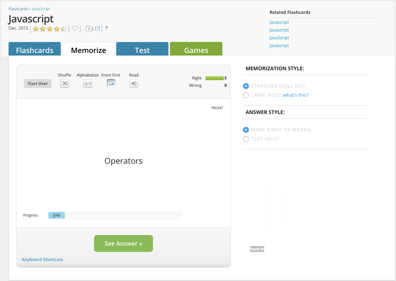
Task: Select Text Input answer style
Action: pyautogui.click(x=246, y=139)
